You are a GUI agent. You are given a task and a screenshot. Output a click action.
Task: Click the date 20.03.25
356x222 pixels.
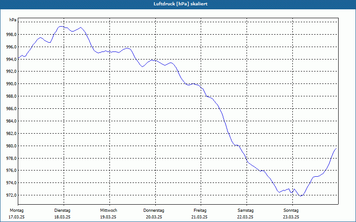(154, 217)
